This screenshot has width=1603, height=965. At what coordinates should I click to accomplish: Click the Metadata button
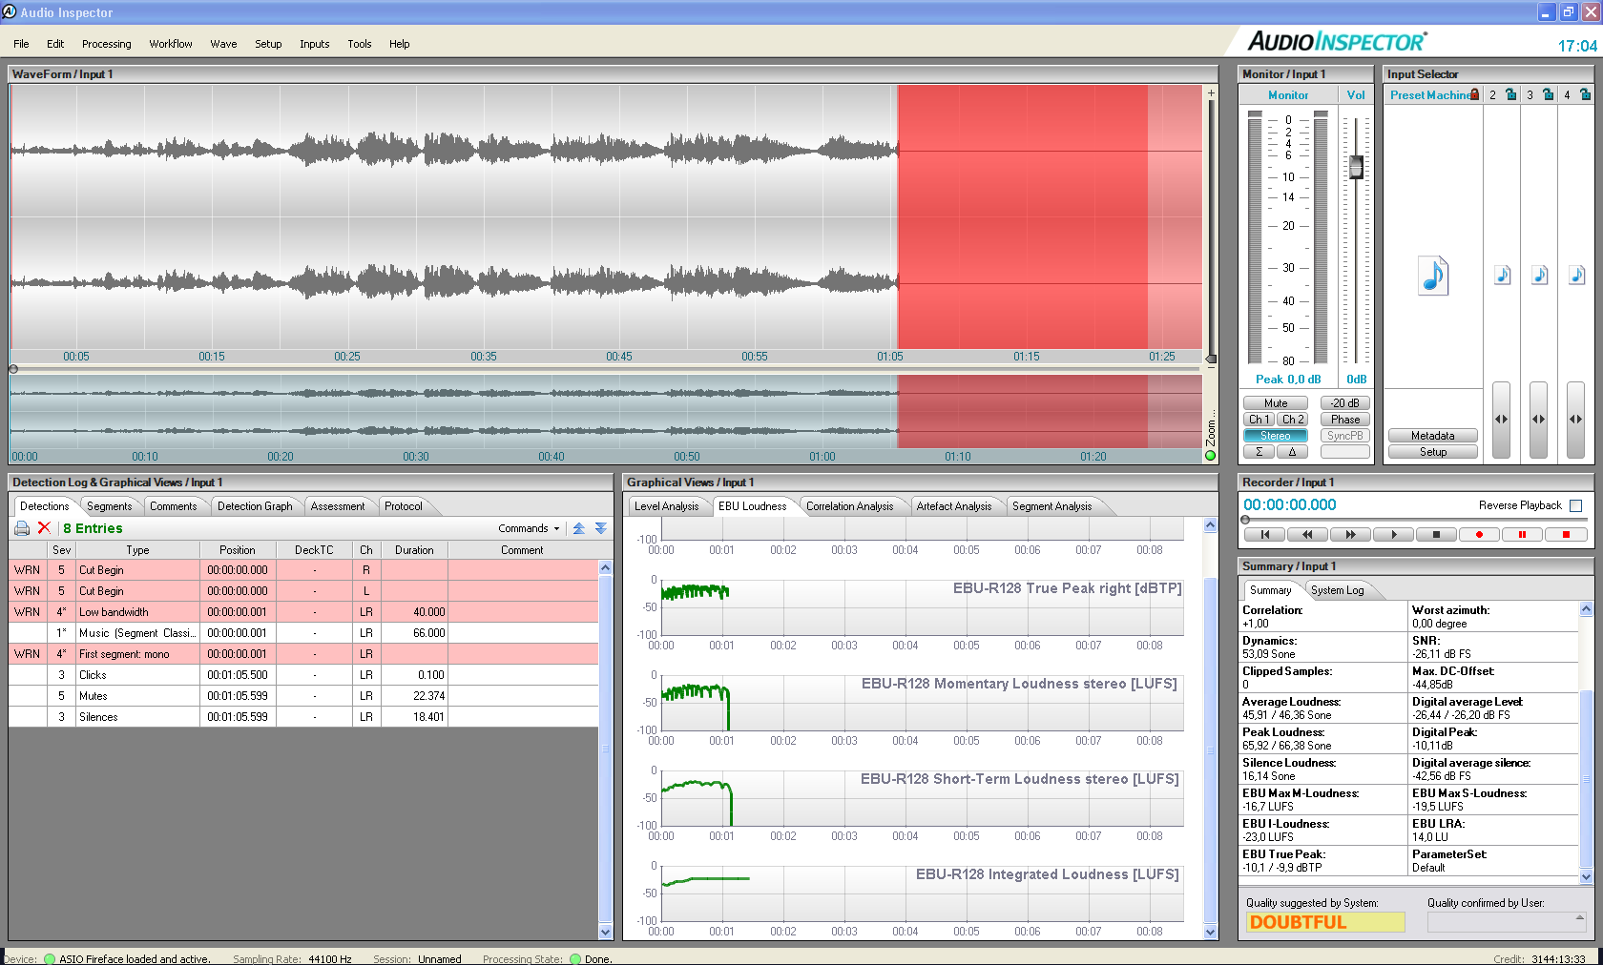pos(1433,436)
